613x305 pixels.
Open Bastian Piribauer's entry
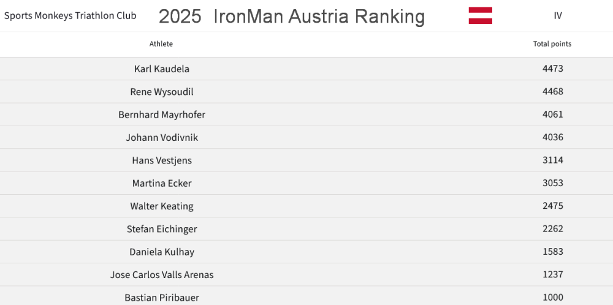(162, 298)
